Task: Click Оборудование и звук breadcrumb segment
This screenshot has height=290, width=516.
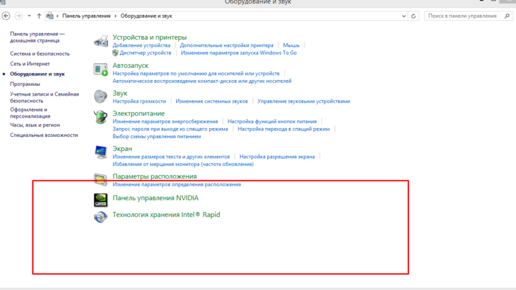Action: 146,16
